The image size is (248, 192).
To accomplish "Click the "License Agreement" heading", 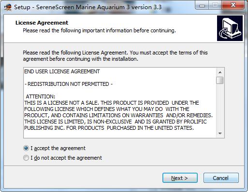I will (x=42, y=23).
